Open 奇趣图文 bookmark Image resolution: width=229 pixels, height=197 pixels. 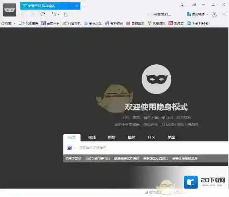[x=135, y=23]
